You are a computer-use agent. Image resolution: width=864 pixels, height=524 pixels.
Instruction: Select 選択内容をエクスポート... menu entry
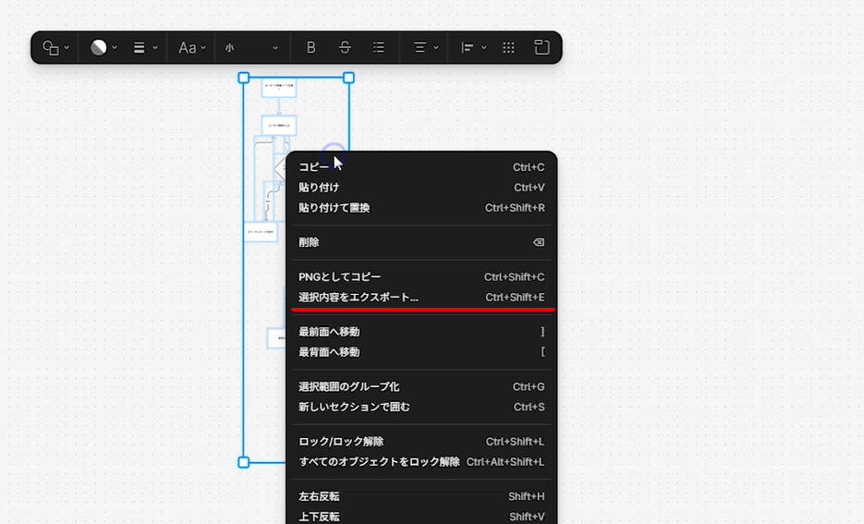pos(359,298)
